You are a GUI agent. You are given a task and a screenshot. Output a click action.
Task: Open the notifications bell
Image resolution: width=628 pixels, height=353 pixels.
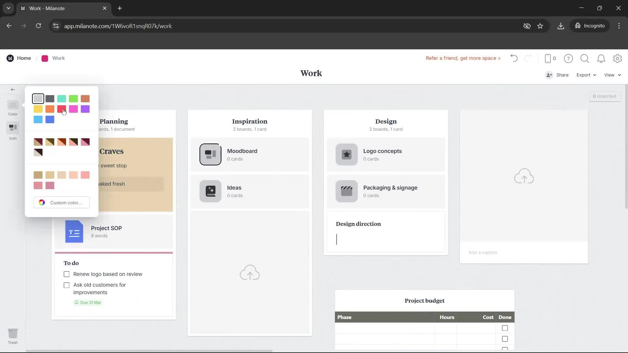(601, 58)
